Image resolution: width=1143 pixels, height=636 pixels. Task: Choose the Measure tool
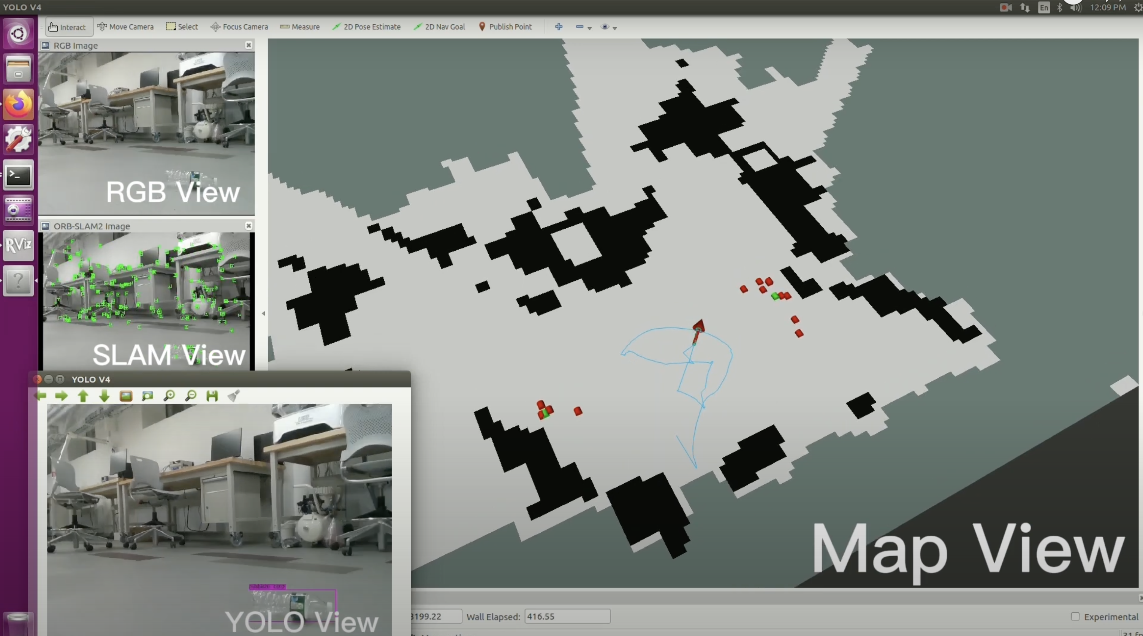[299, 27]
